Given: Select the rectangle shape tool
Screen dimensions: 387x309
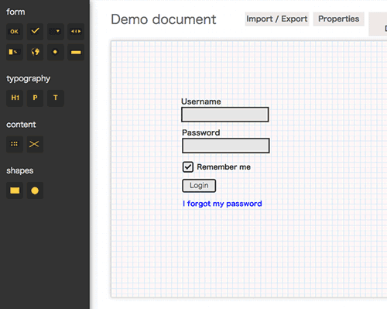Looking at the screenshot, I should 15,191.
